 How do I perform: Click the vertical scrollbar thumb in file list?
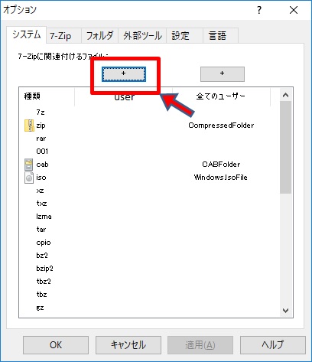pos(285,147)
